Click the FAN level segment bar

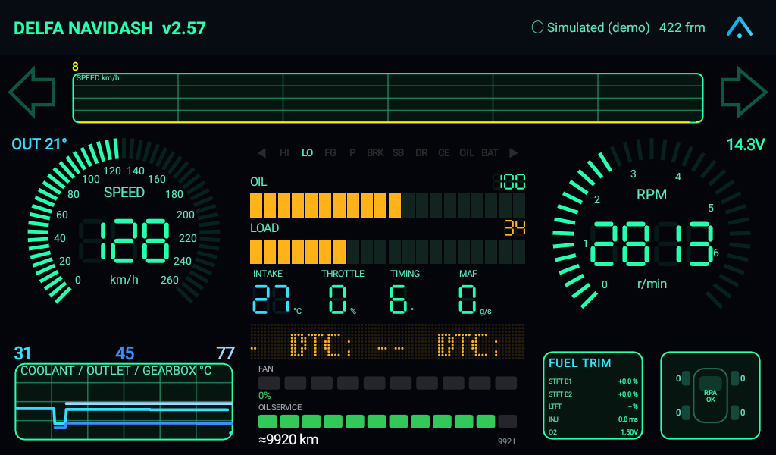pyautogui.click(x=387, y=383)
